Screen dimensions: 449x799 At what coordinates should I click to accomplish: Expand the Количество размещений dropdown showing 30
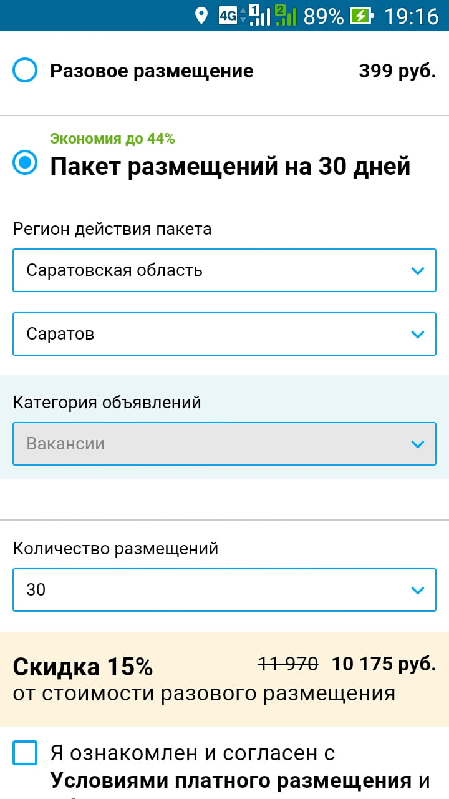tap(224, 589)
